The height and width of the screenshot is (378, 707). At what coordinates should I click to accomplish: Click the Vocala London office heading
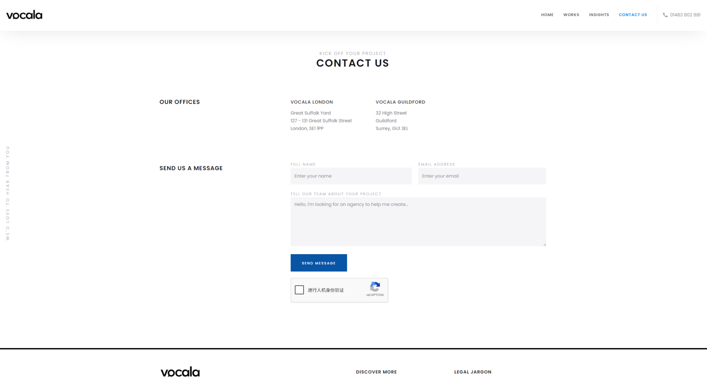point(312,102)
